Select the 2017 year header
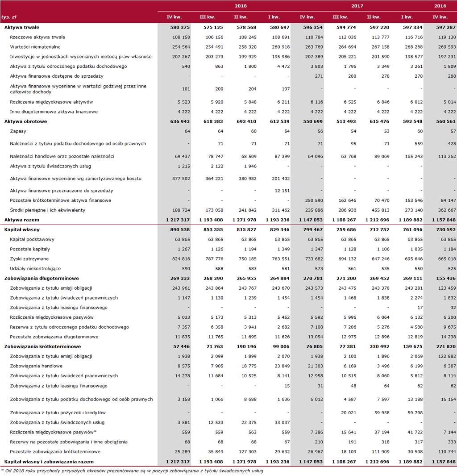The width and height of the screenshot is (457, 475). 357,6
